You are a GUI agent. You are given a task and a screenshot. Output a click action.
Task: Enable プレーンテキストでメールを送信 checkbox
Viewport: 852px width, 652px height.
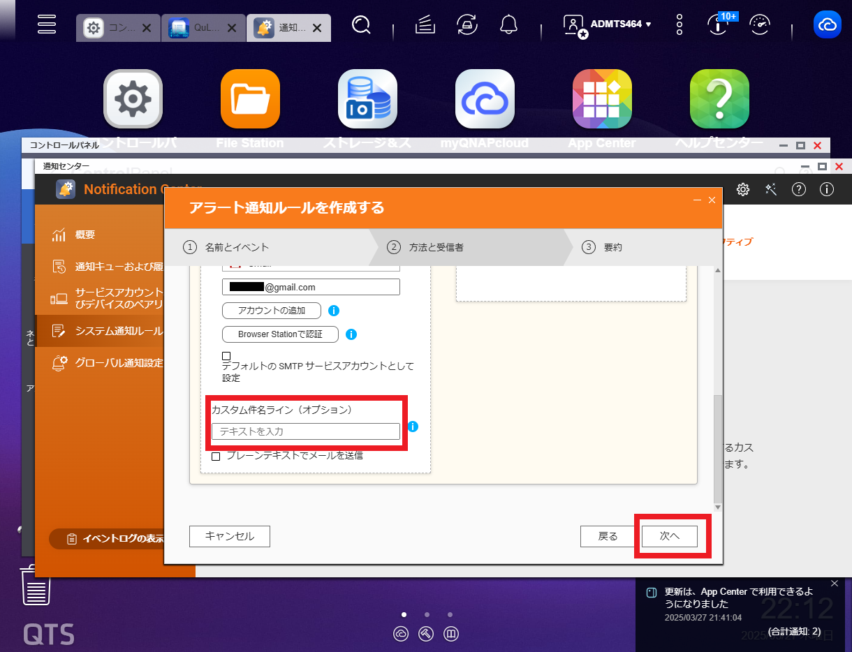(x=216, y=456)
